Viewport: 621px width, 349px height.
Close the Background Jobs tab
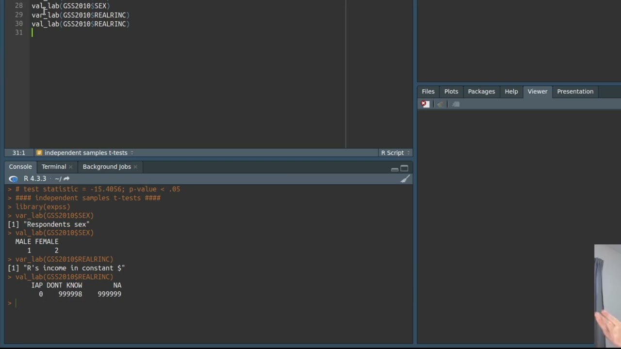(135, 167)
